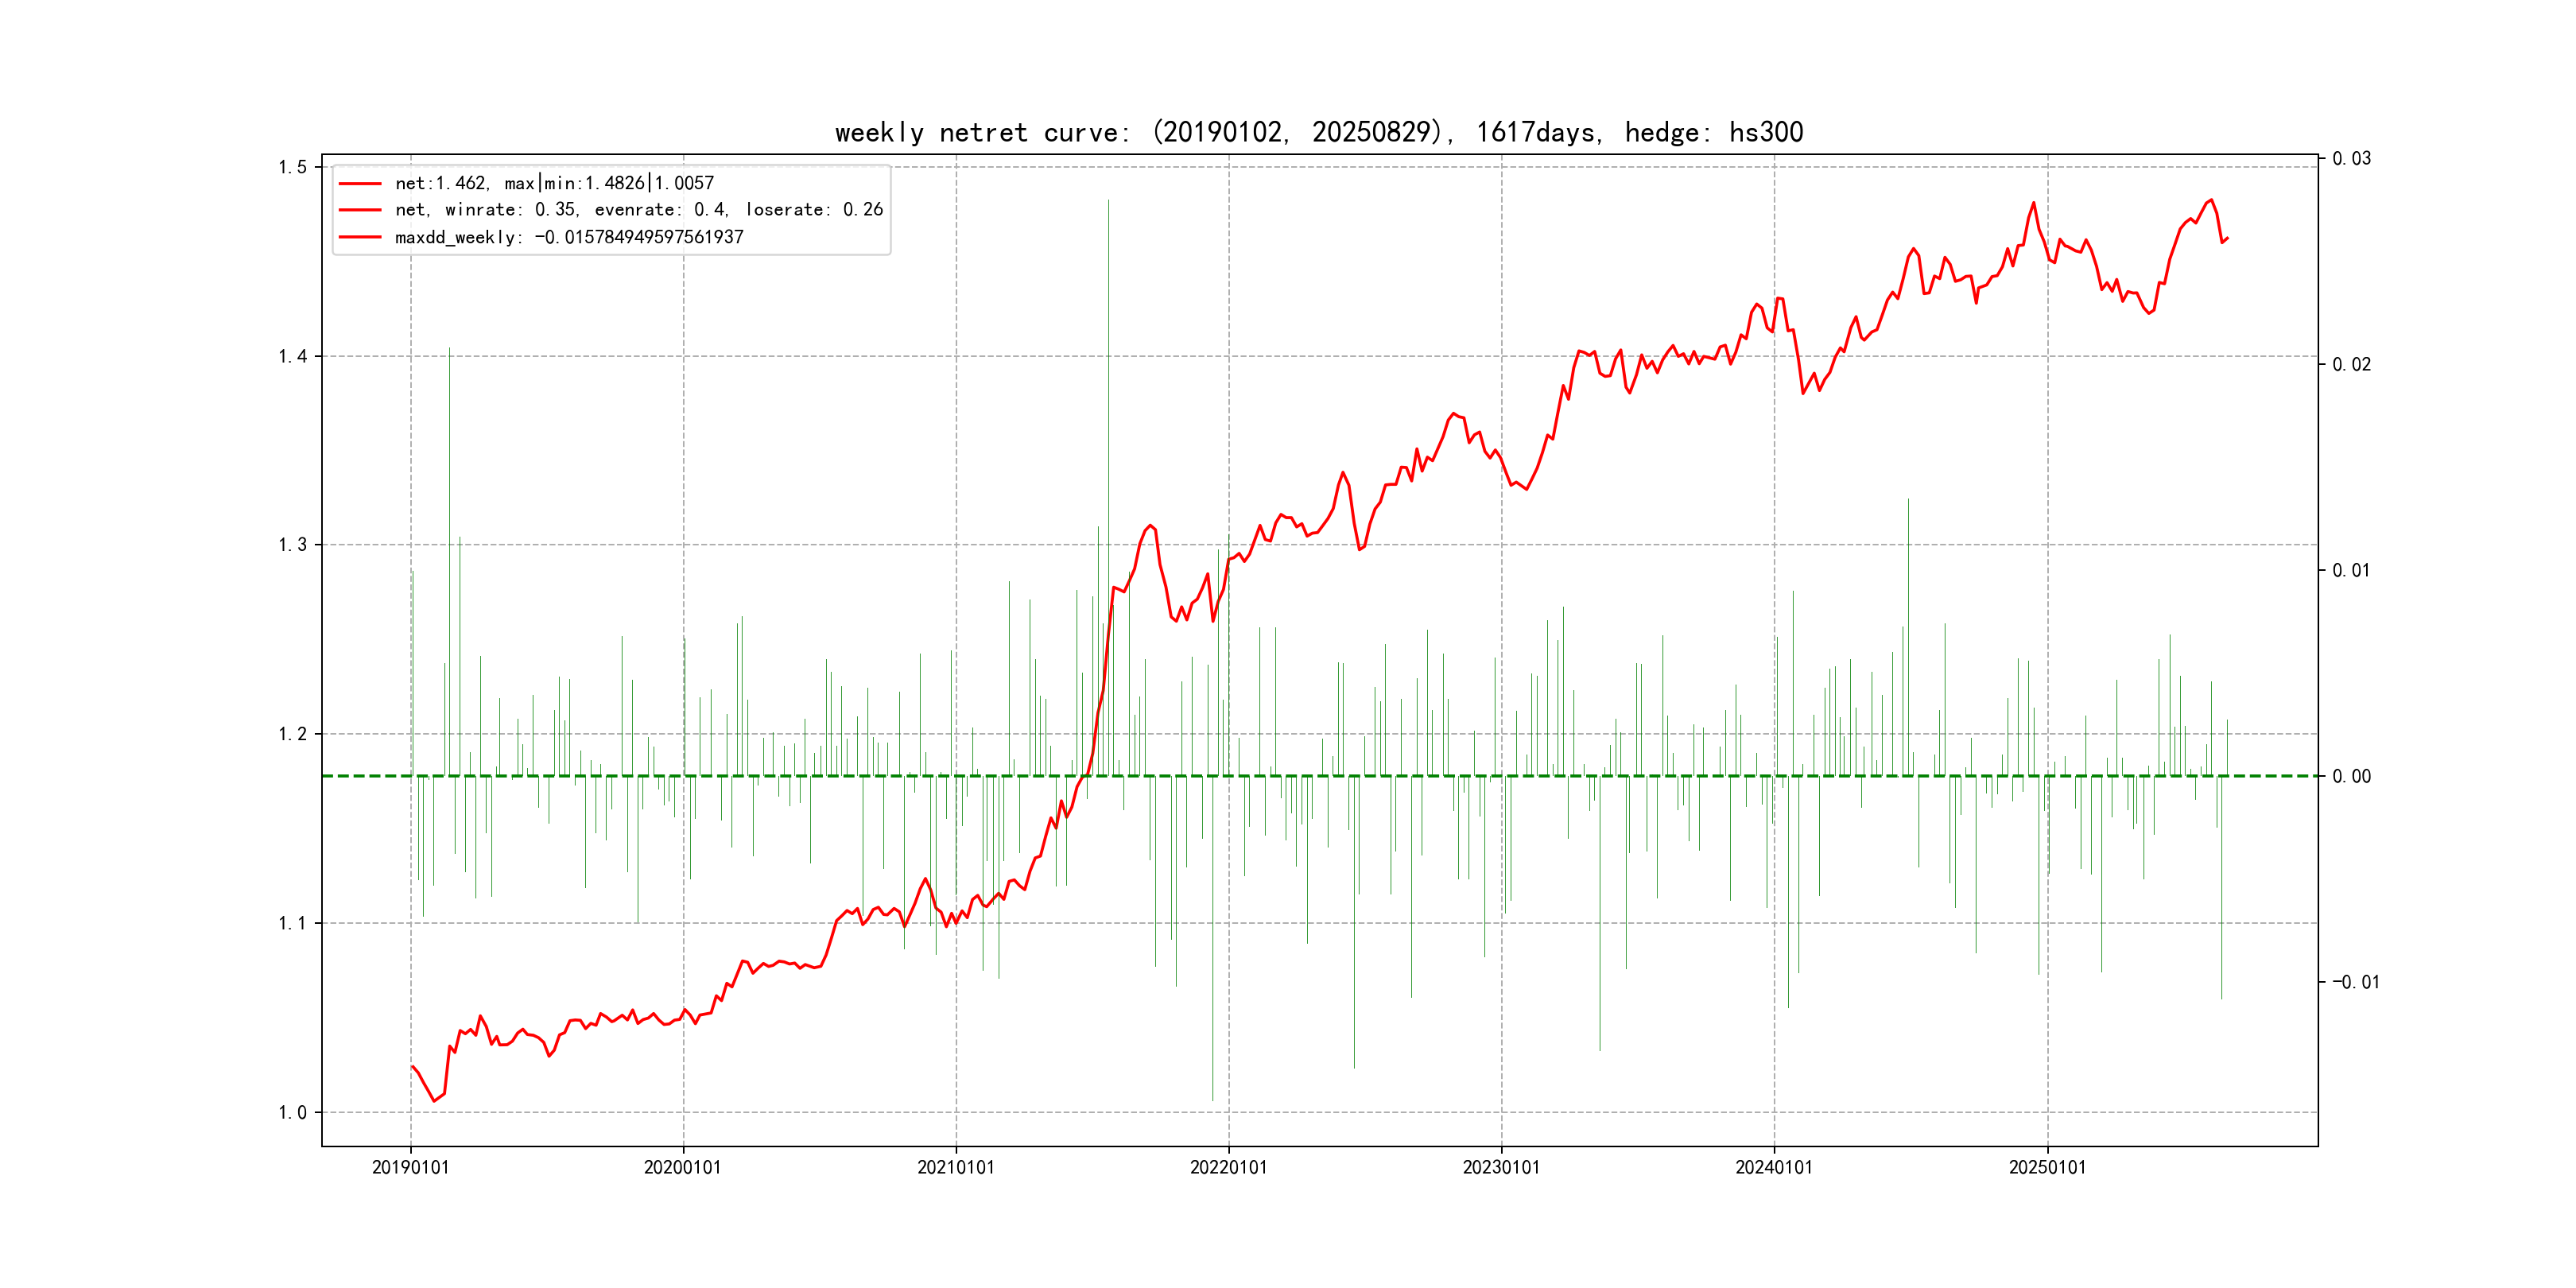Viewport: 2576px width, 1288px height.
Task: Click the winrate legend entry
Action: (x=638, y=210)
